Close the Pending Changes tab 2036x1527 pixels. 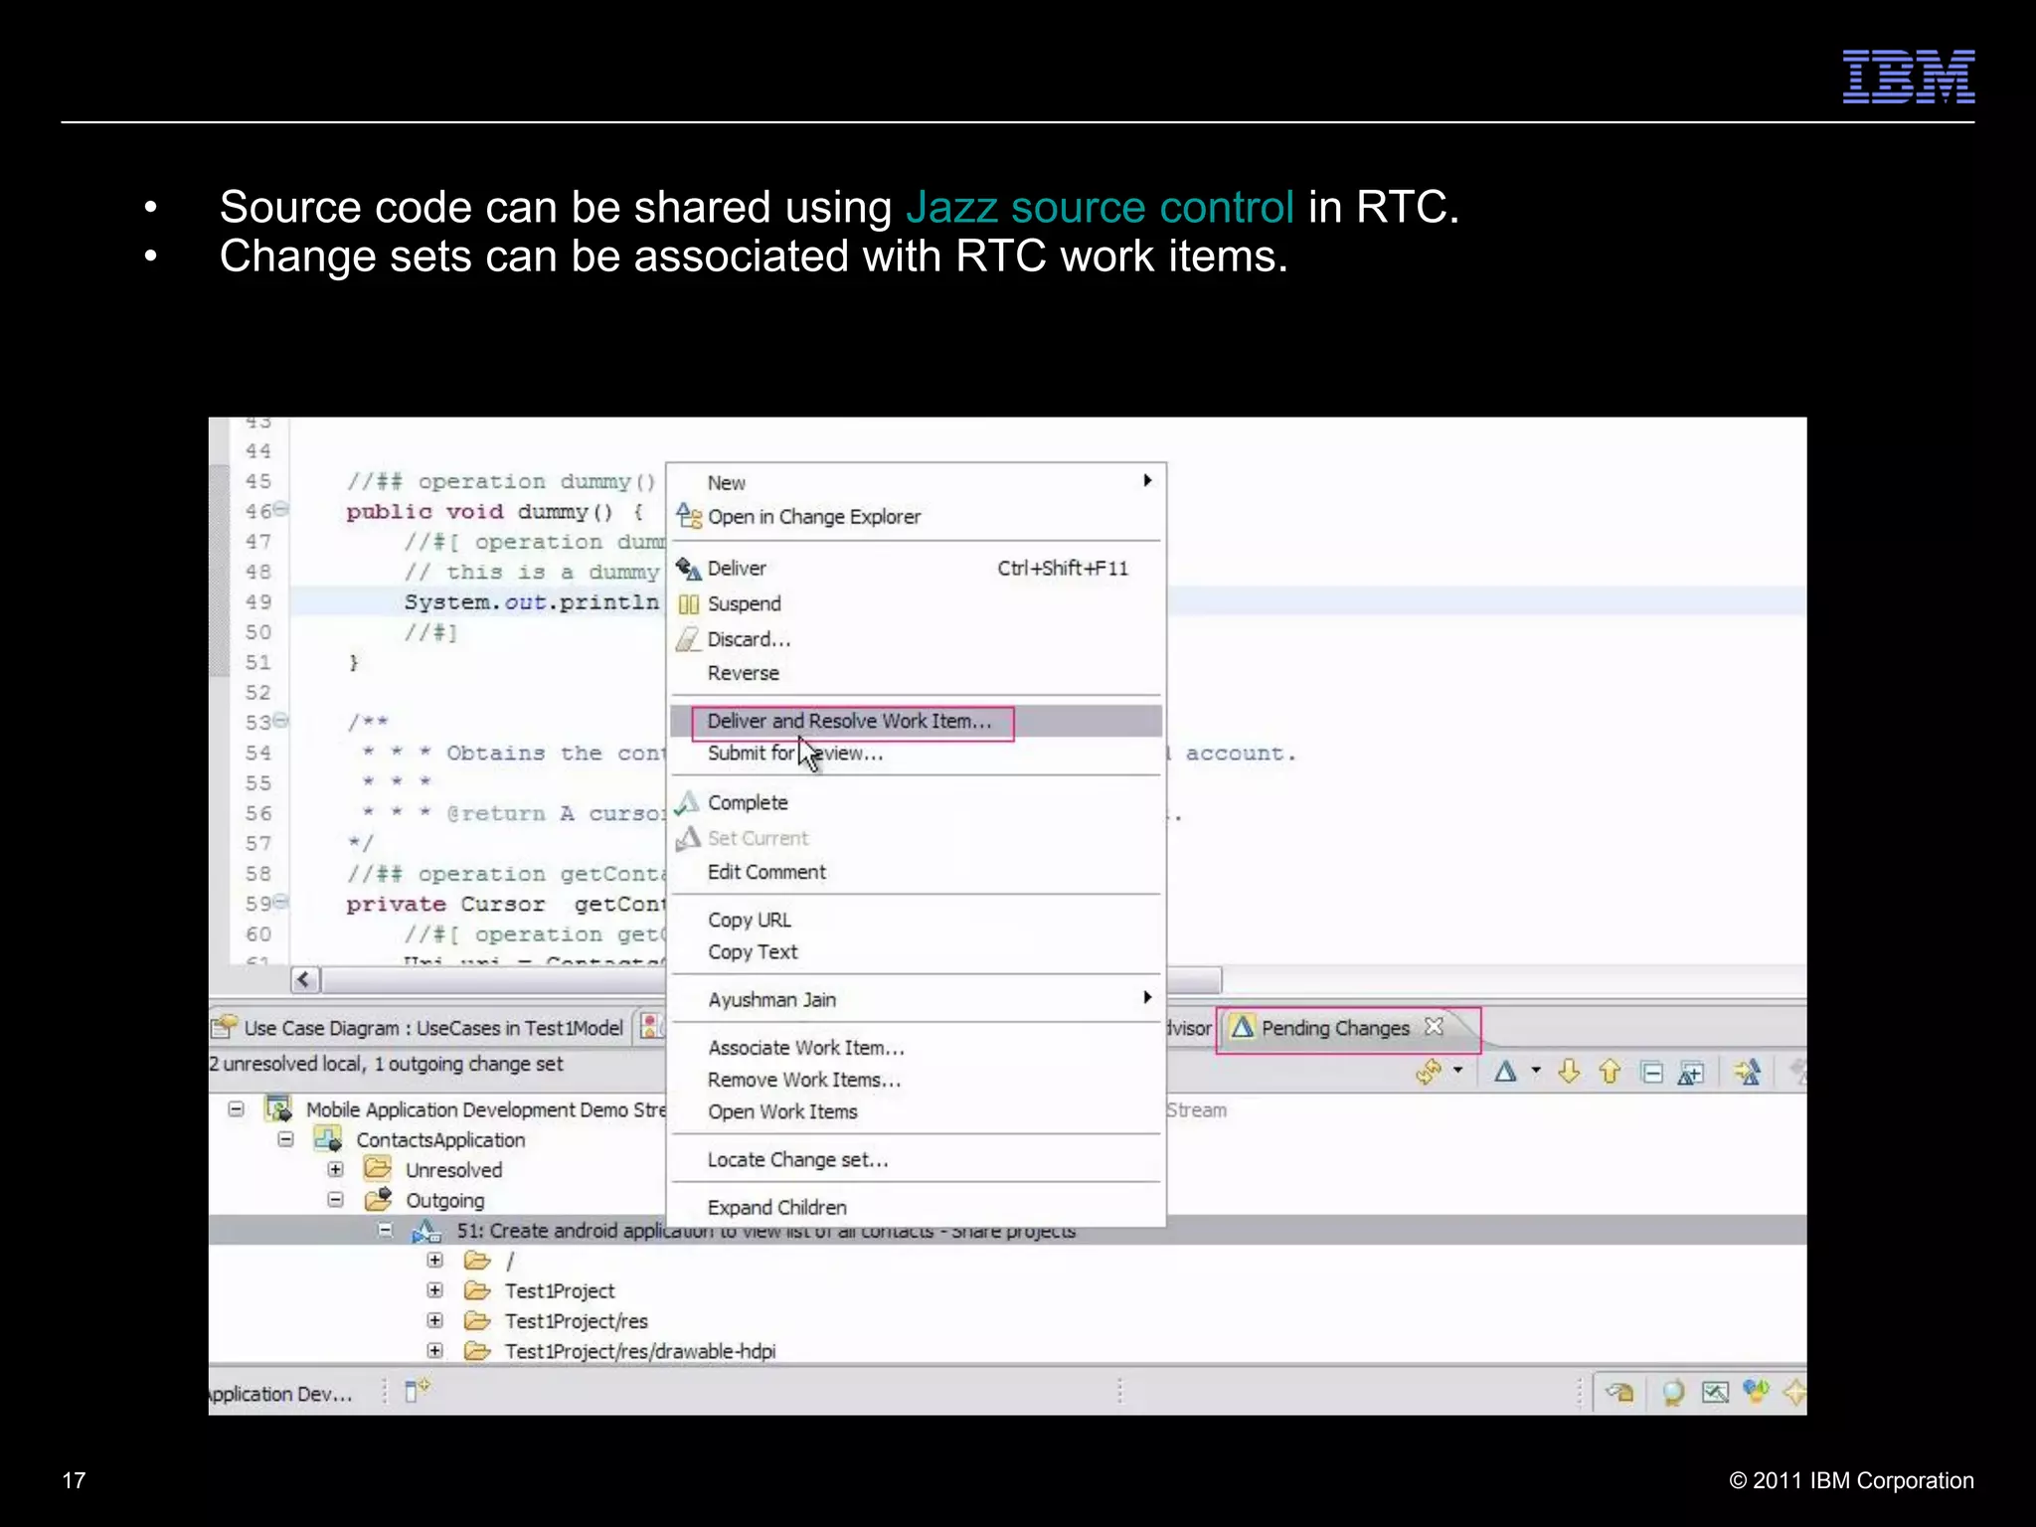(x=1434, y=1026)
